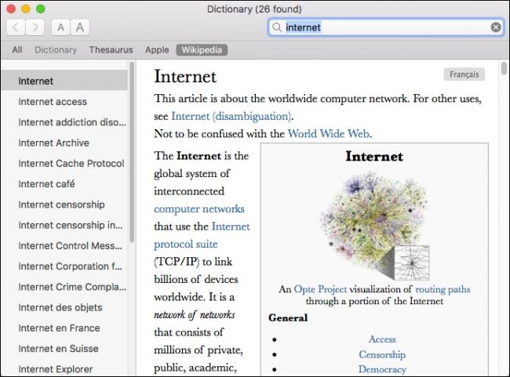Open the 'routing paths' link
Viewport: 510px width, 377px height.
click(443, 289)
